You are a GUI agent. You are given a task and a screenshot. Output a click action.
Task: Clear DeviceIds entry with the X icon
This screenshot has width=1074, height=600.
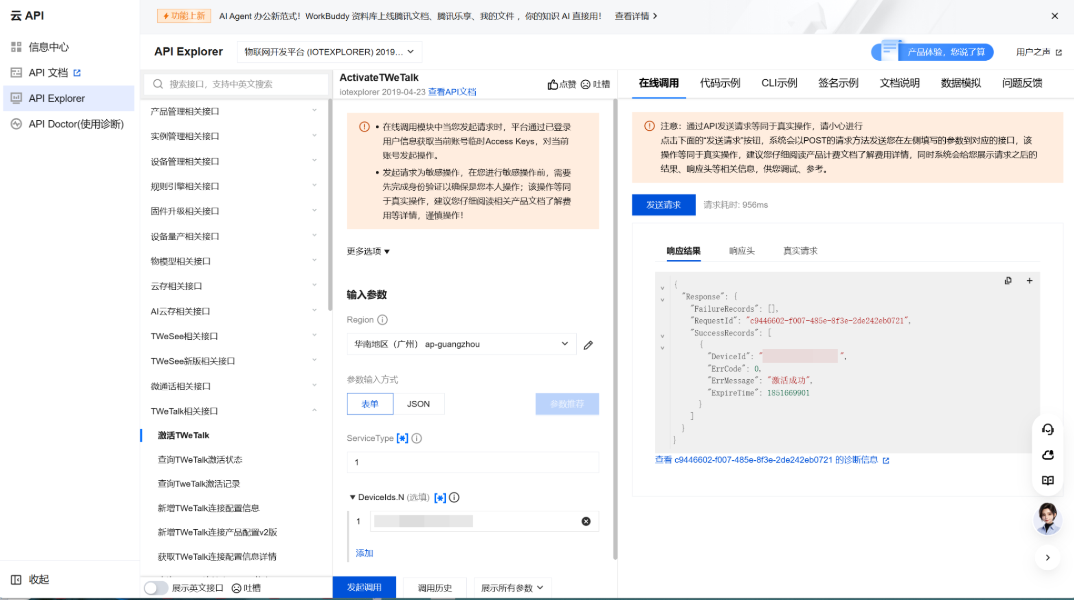pyautogui.click(x=586, y=521)
